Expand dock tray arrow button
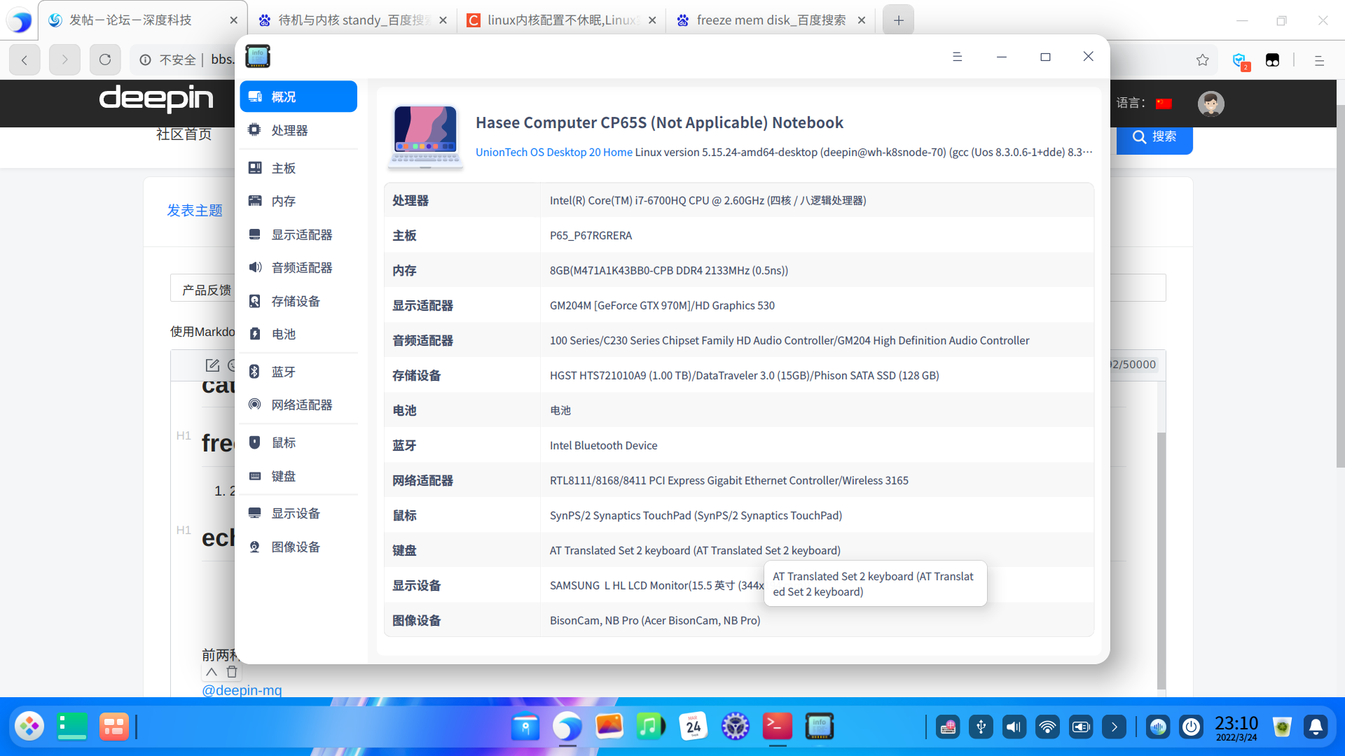The image size is (1345, 756). click(x=1114, y=727)
